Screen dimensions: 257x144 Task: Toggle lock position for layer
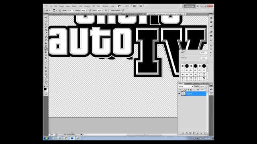[188, 90]
